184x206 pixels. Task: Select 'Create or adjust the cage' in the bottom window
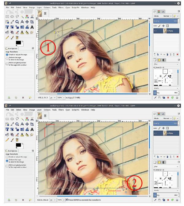pos(7,157)
